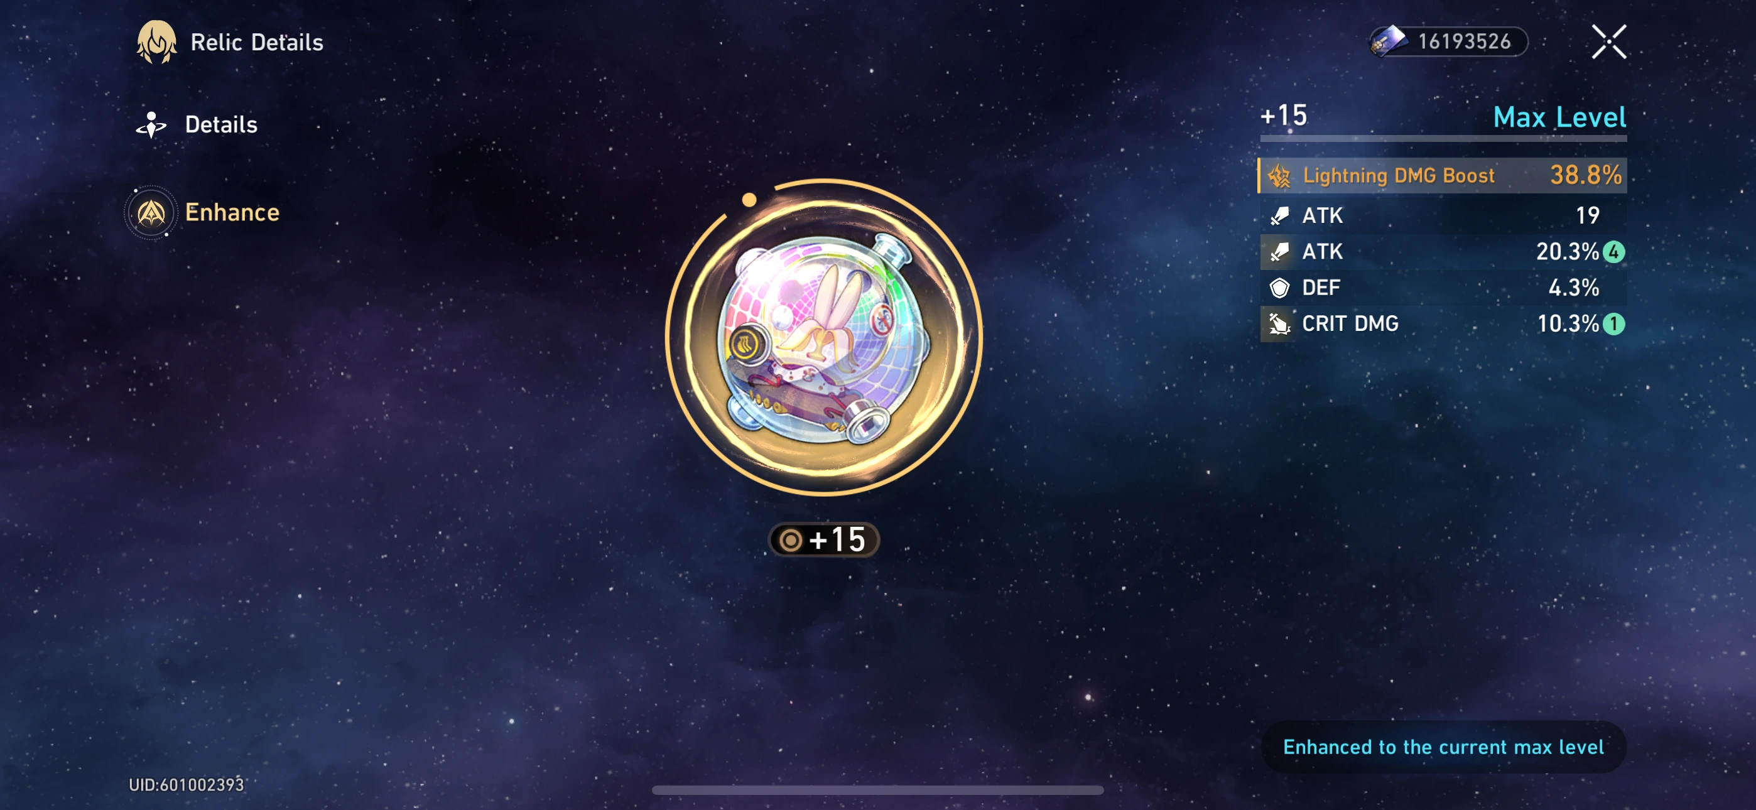
Task: Click the Max Level label
Action: click(x=1559, y=117)
